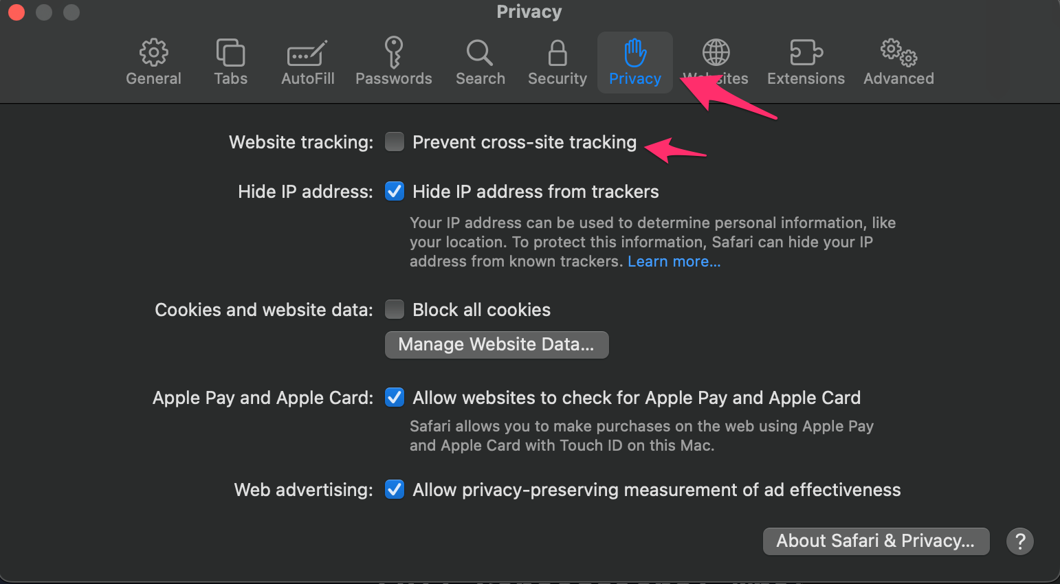Screen dimensions: 1060x584
Task: Click the Learn more link
Action: point(673,261)
